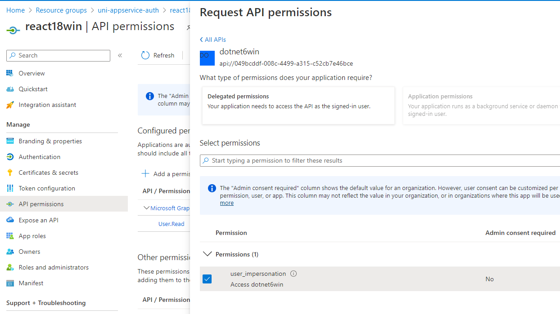The image size is (560, 314).
Task: Open the User.Read permission link
Action: tap(171, 224)
